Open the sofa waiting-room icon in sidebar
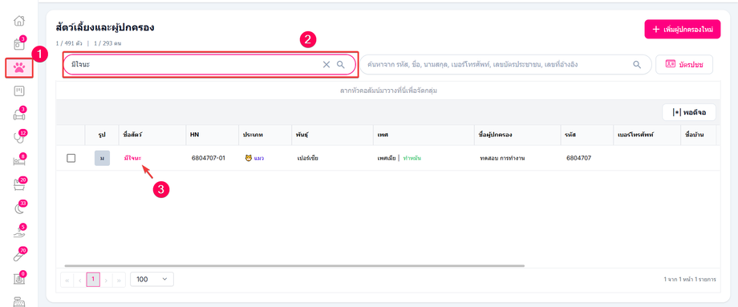The width and height of the screenshot is (738, 307). 18,115
